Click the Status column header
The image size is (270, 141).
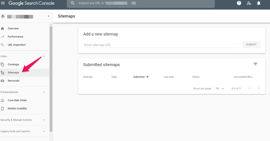click(196, 77)
